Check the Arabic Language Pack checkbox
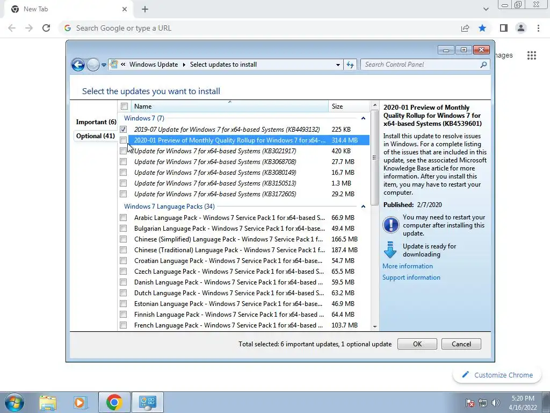550x413 pixels. coord(123,218)
